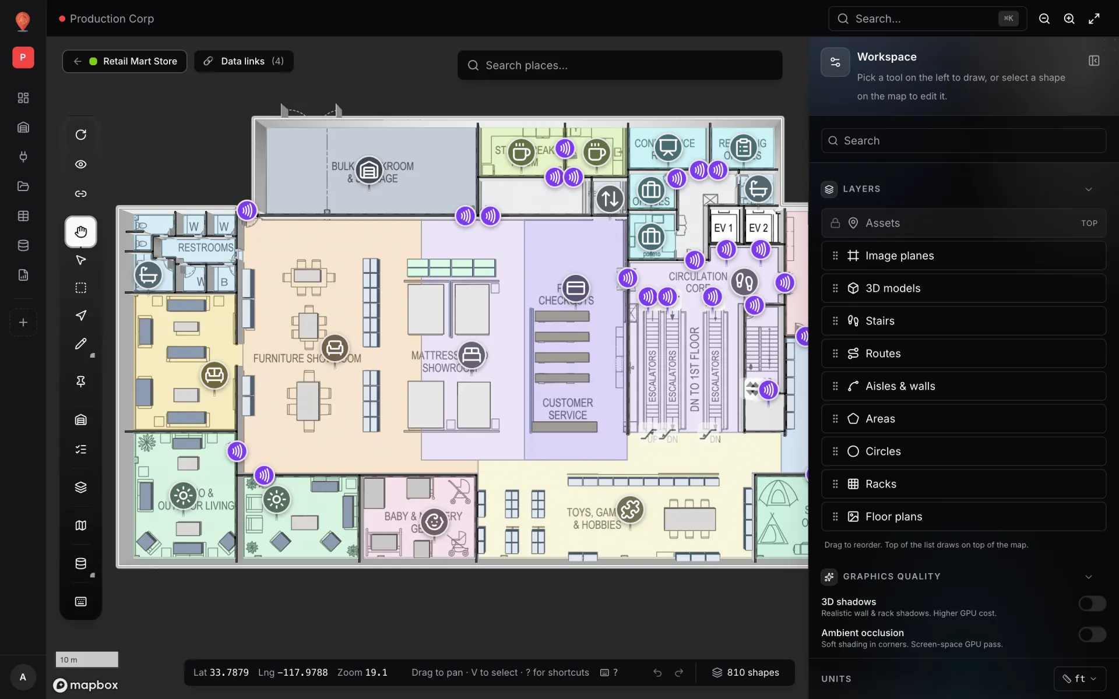
Task: Select the 3D models layer row
Action: [963, 288]
